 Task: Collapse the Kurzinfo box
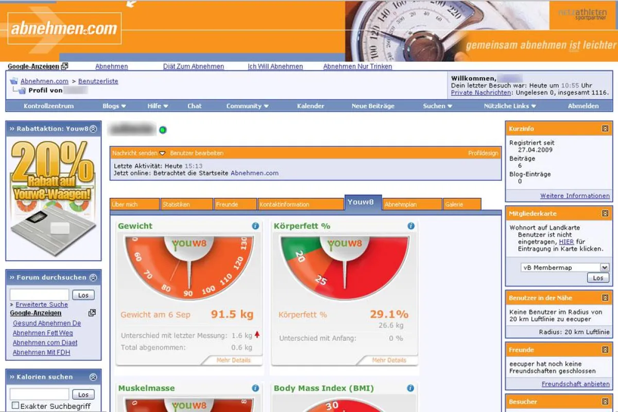click(x=605, y=128)
